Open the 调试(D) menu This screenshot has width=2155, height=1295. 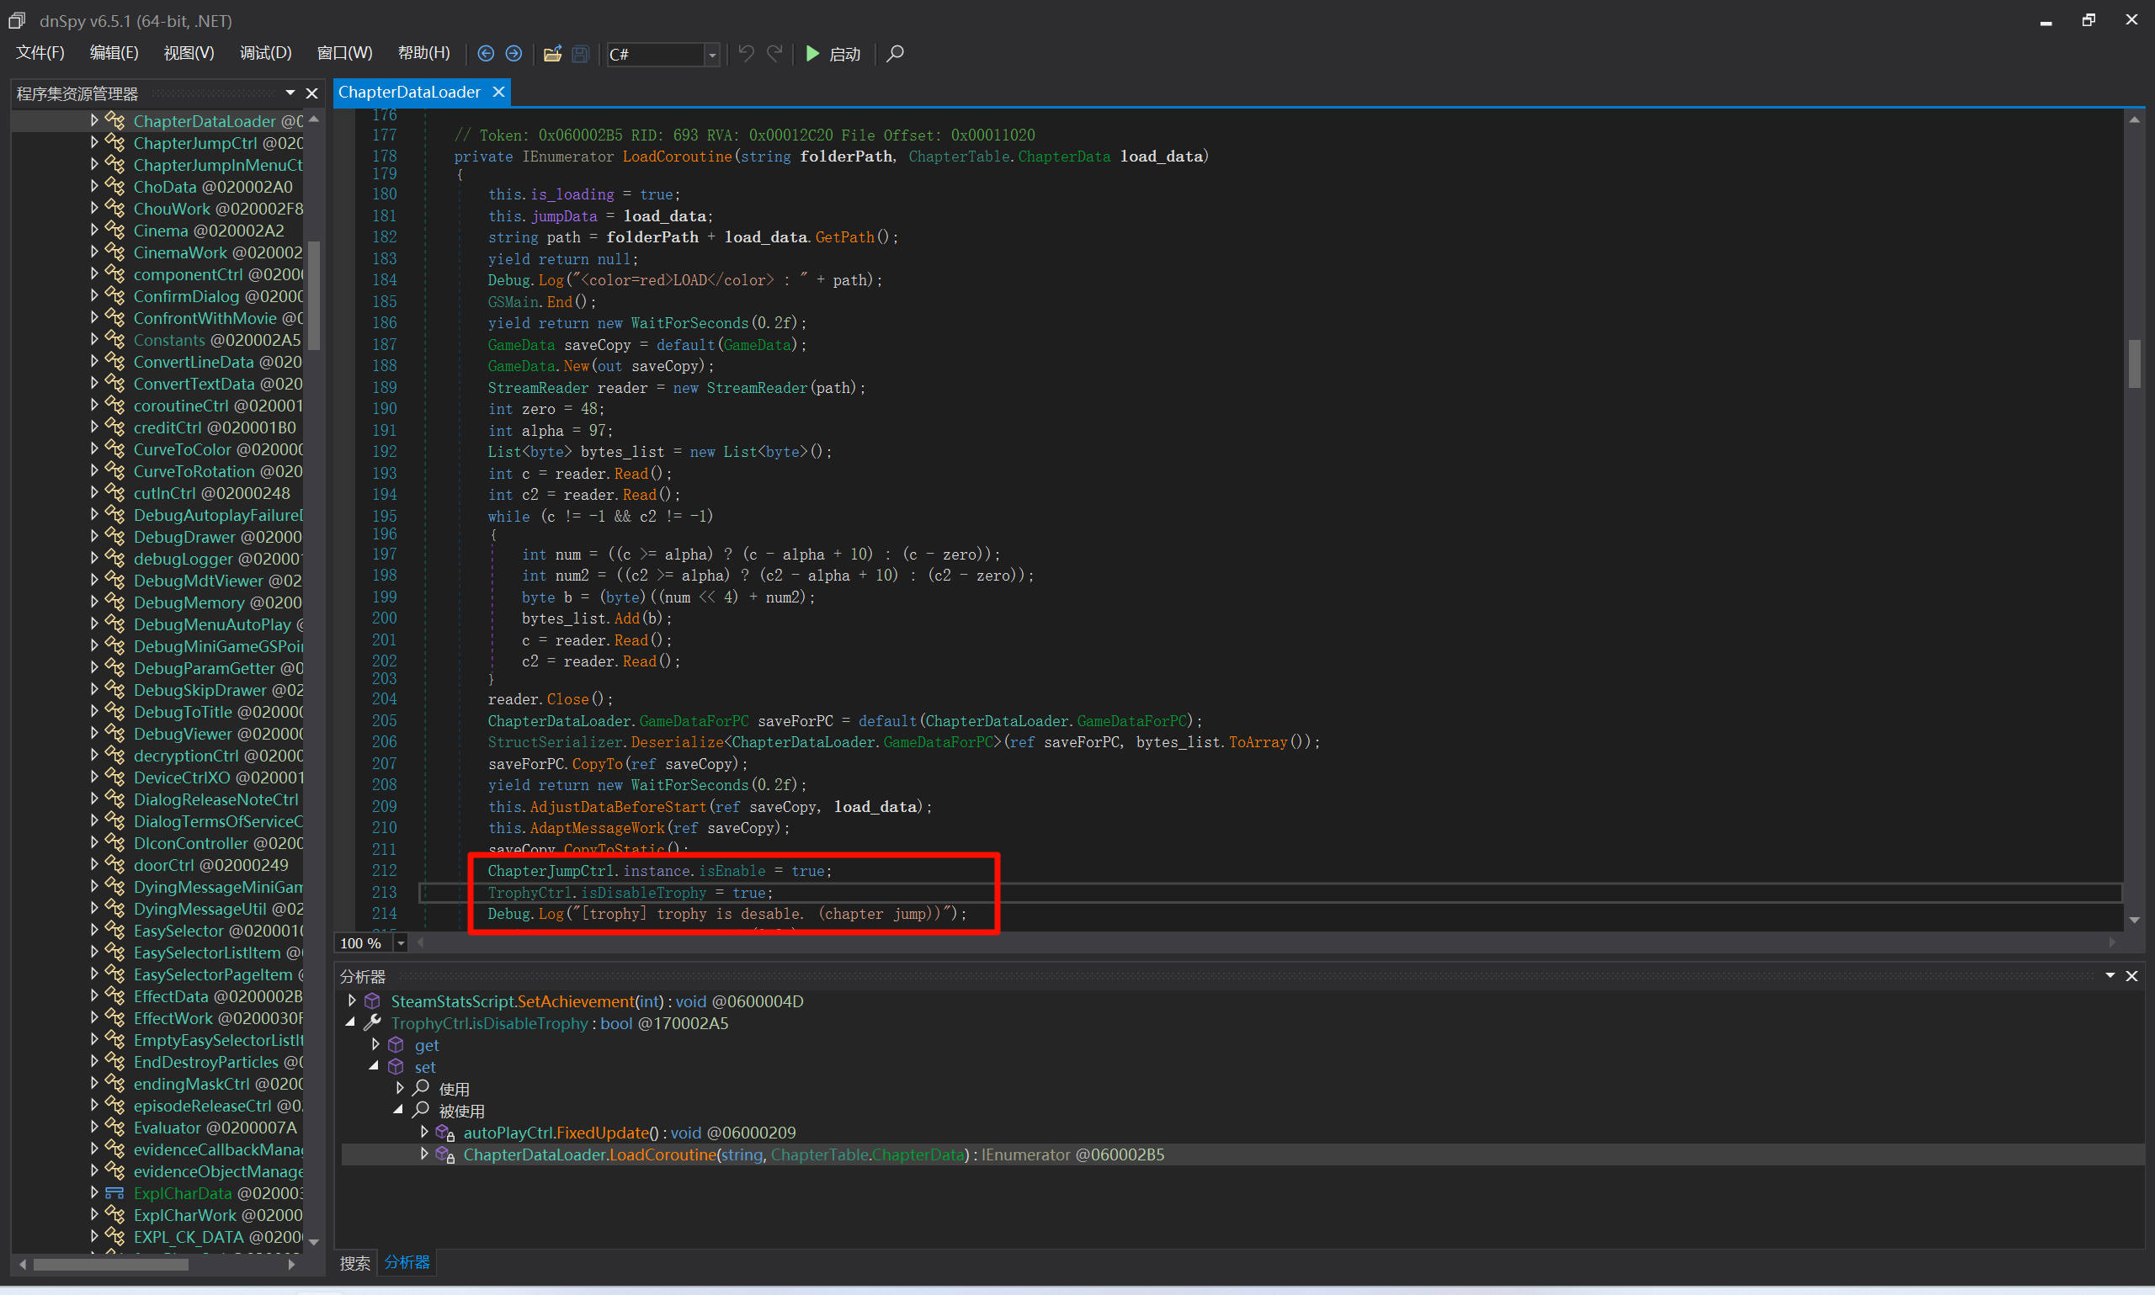coord(265,53)
